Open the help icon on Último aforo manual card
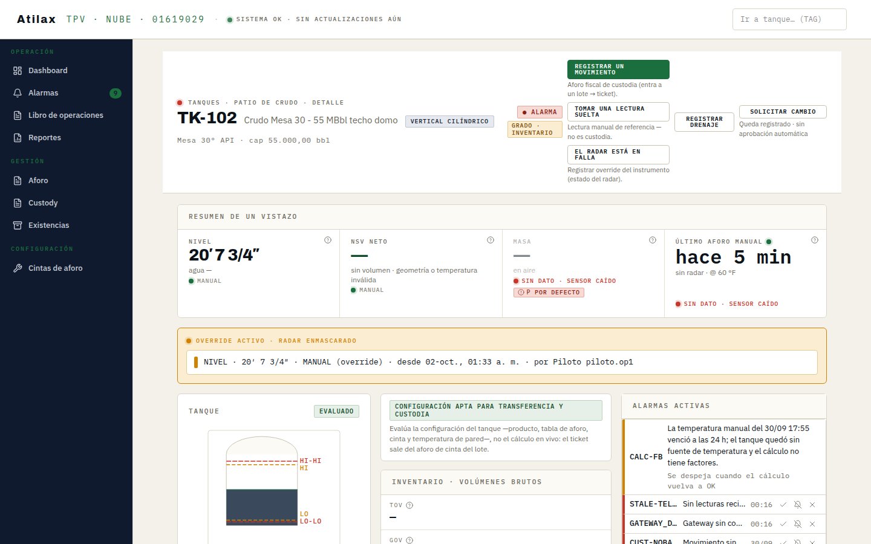871x544 pixels. click(815, 240)
